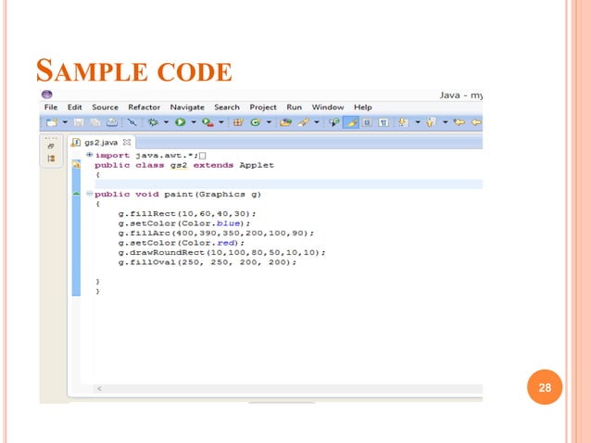Click 'Color.blue' in the setColor line

(210, 223)
